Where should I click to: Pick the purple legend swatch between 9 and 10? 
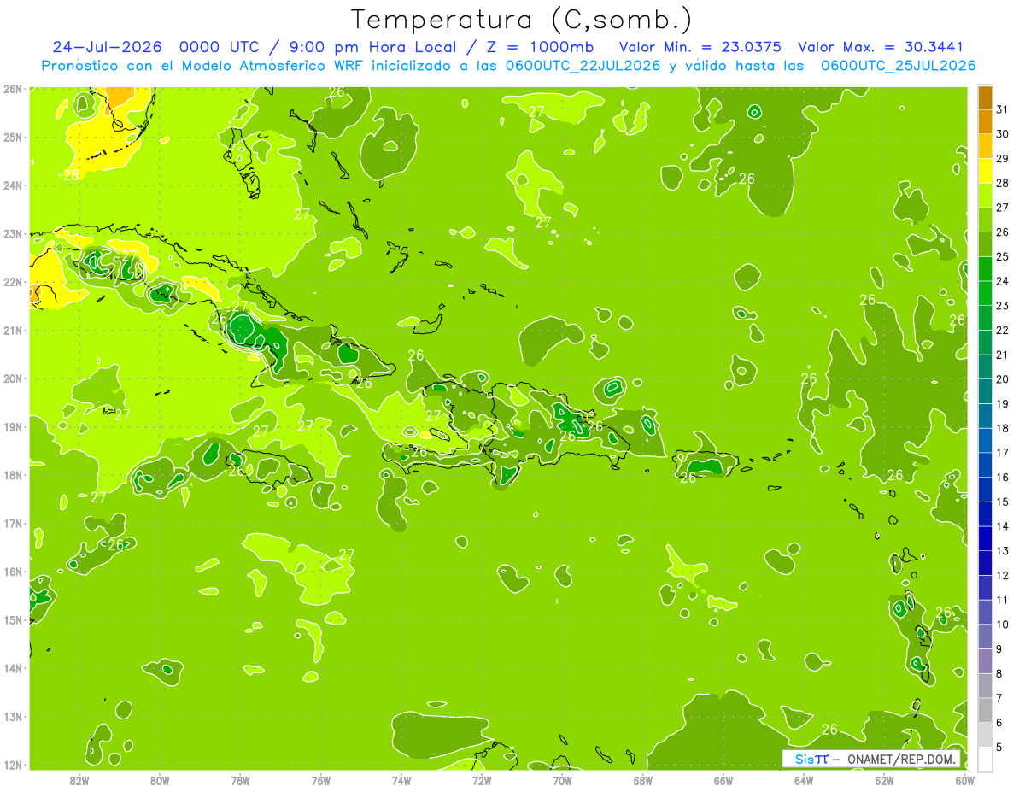point(985,637)
